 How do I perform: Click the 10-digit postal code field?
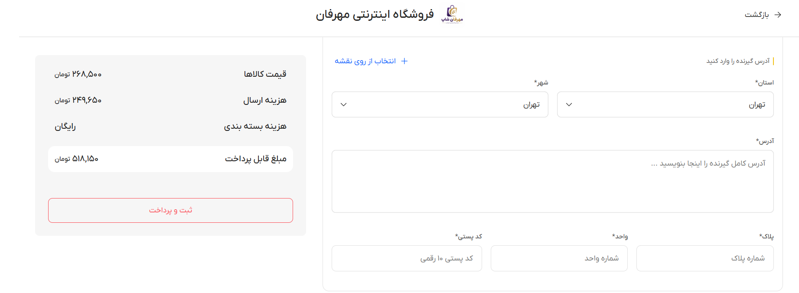(x=407, y=258)
